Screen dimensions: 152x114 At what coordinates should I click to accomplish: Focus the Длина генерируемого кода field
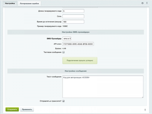73,11
